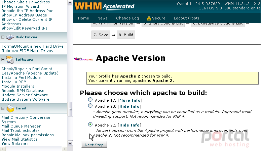Hide Info for Apache 2.0

coord(129,106)
